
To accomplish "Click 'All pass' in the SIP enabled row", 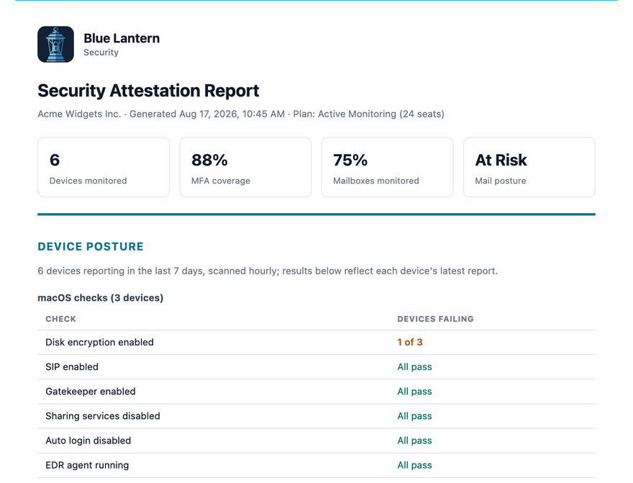I will (414, 367).
